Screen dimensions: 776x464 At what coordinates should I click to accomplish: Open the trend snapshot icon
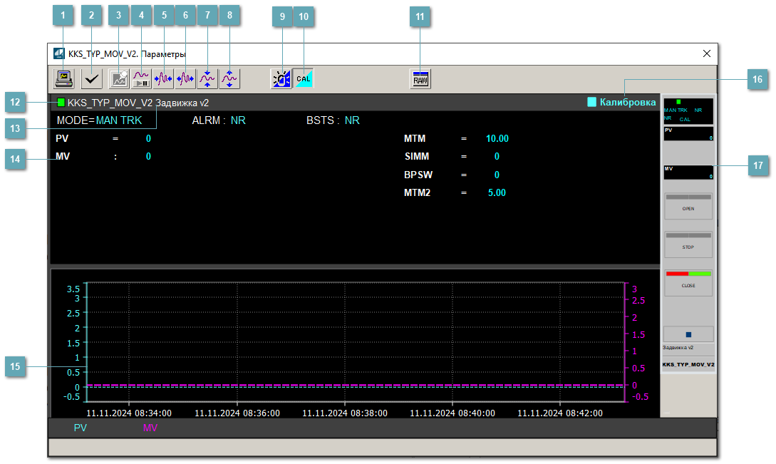tap(119, 78)
